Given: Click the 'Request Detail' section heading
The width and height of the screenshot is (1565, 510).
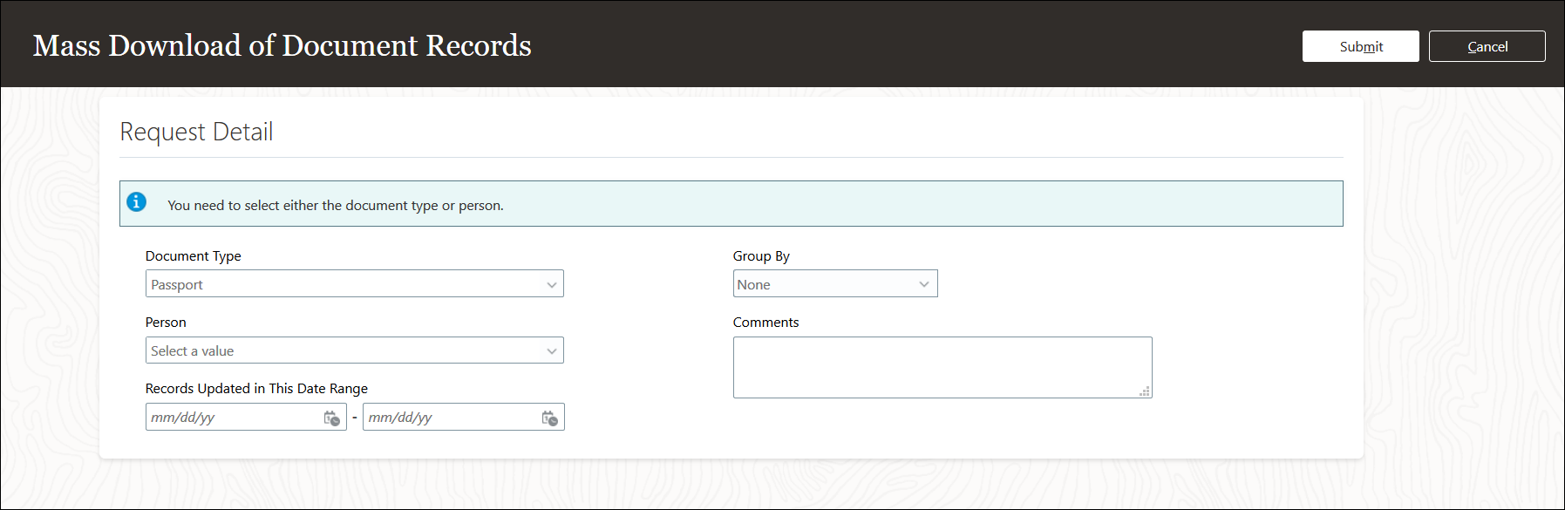Looking at the screenshot, I should coord(196,132).
